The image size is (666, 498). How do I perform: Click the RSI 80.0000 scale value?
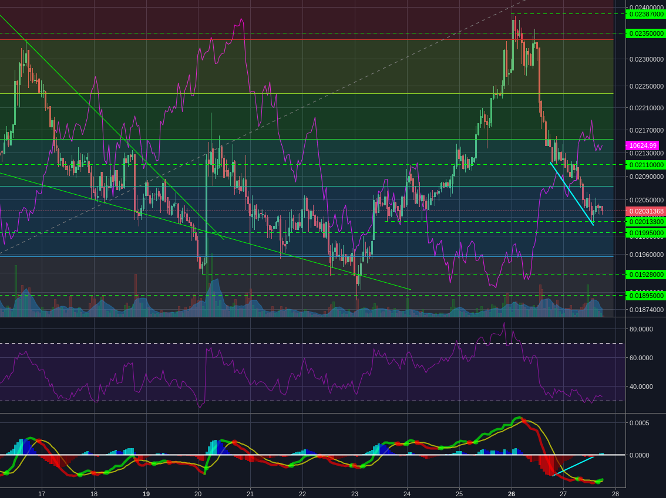pos(641,329)
